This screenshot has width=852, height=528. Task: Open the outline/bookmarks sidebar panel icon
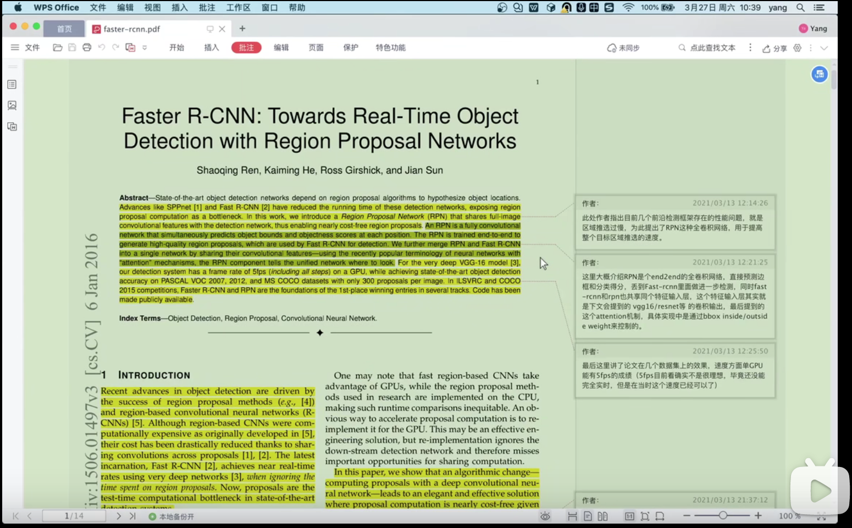pyautogui.click(x=12, y=84)
